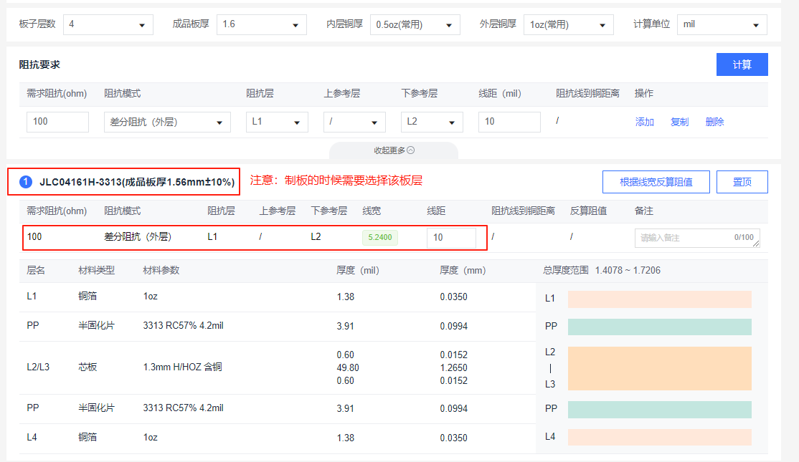This screenshot has width=799, height=462.
Task: Open the 阻抗模式 dropdown showing 差分阻抗 (外层)
Action: tap(167, 122)
